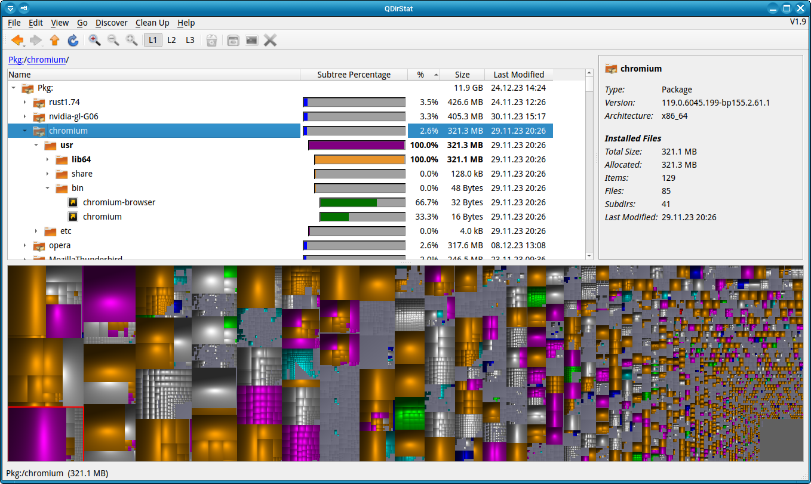
Task: Switch to layout L2
Action: pyautogui.click(x=171, y=40)
